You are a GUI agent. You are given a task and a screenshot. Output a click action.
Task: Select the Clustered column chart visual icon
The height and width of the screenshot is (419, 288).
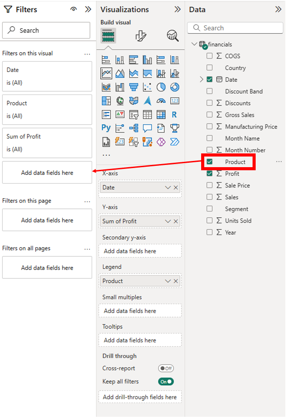click(148, 59)
